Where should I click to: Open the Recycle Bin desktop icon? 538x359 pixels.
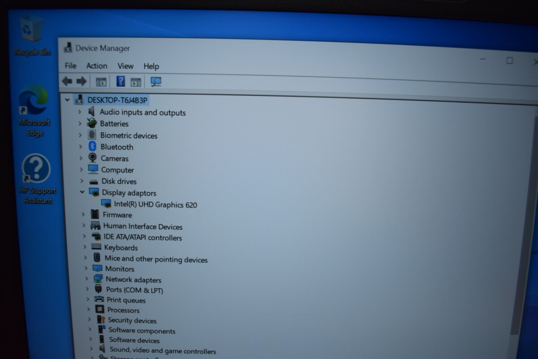pyautogui.click(x=32, y=36)
